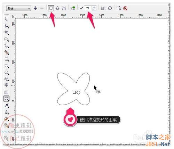Enable Push and Pull distortion mode

click(51, 8)
